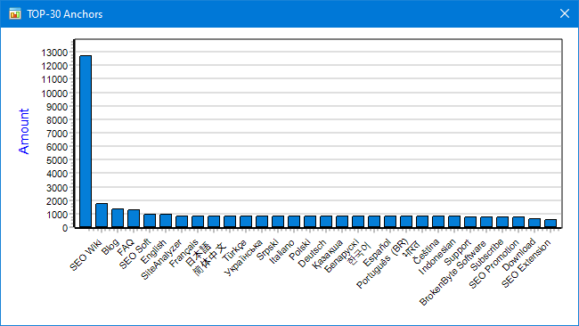Screen dimensions: 579x326
Task: Click the 'English' axis label
Action: click(x=153, y=252)
